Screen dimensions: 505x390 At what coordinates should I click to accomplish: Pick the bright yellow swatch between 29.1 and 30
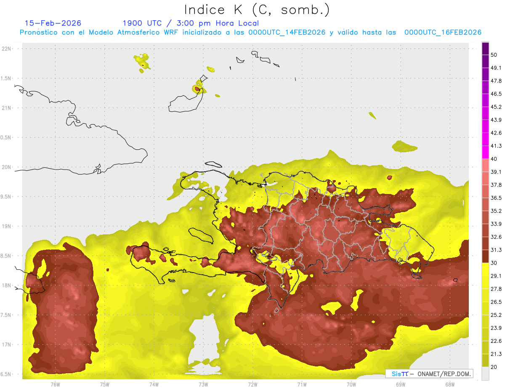[x=485, y=270]
